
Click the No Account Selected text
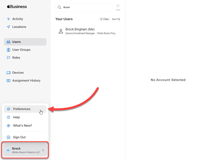click(x=168, y=80)
